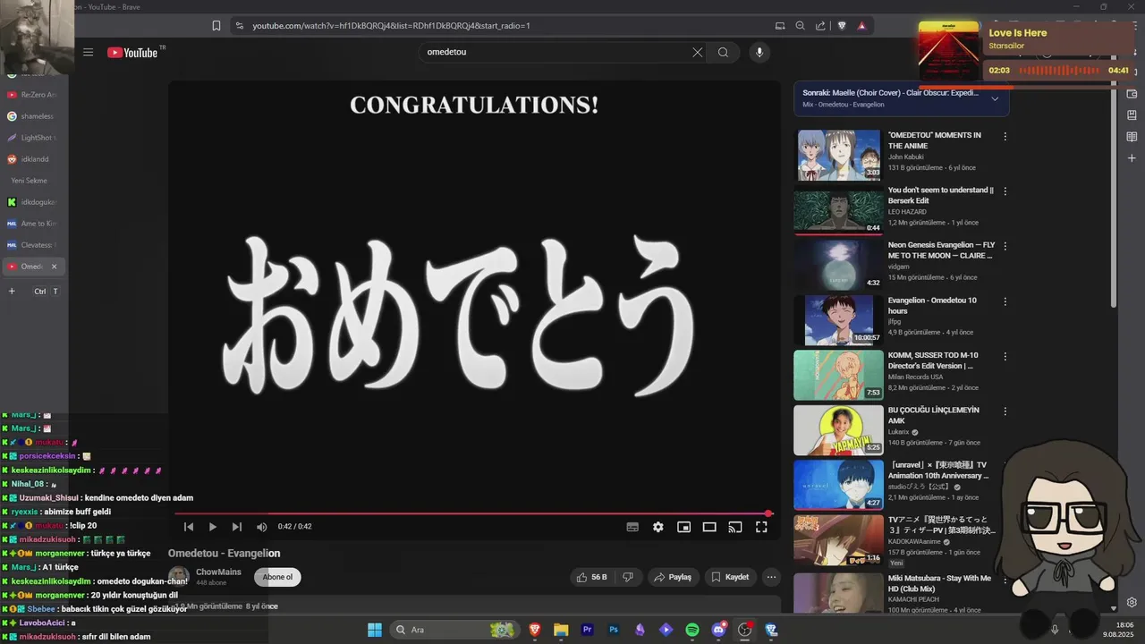The width and height of the screenshot is (1145, 644).
Task: Open options for OMEDETOU MOMENTS video
Action: (x=1005, y=137)
